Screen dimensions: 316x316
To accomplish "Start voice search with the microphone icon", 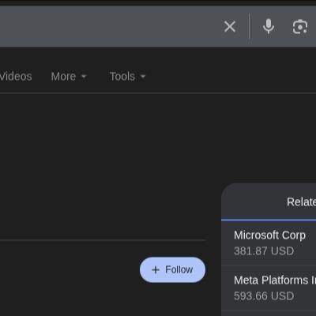I will [269, 27].
